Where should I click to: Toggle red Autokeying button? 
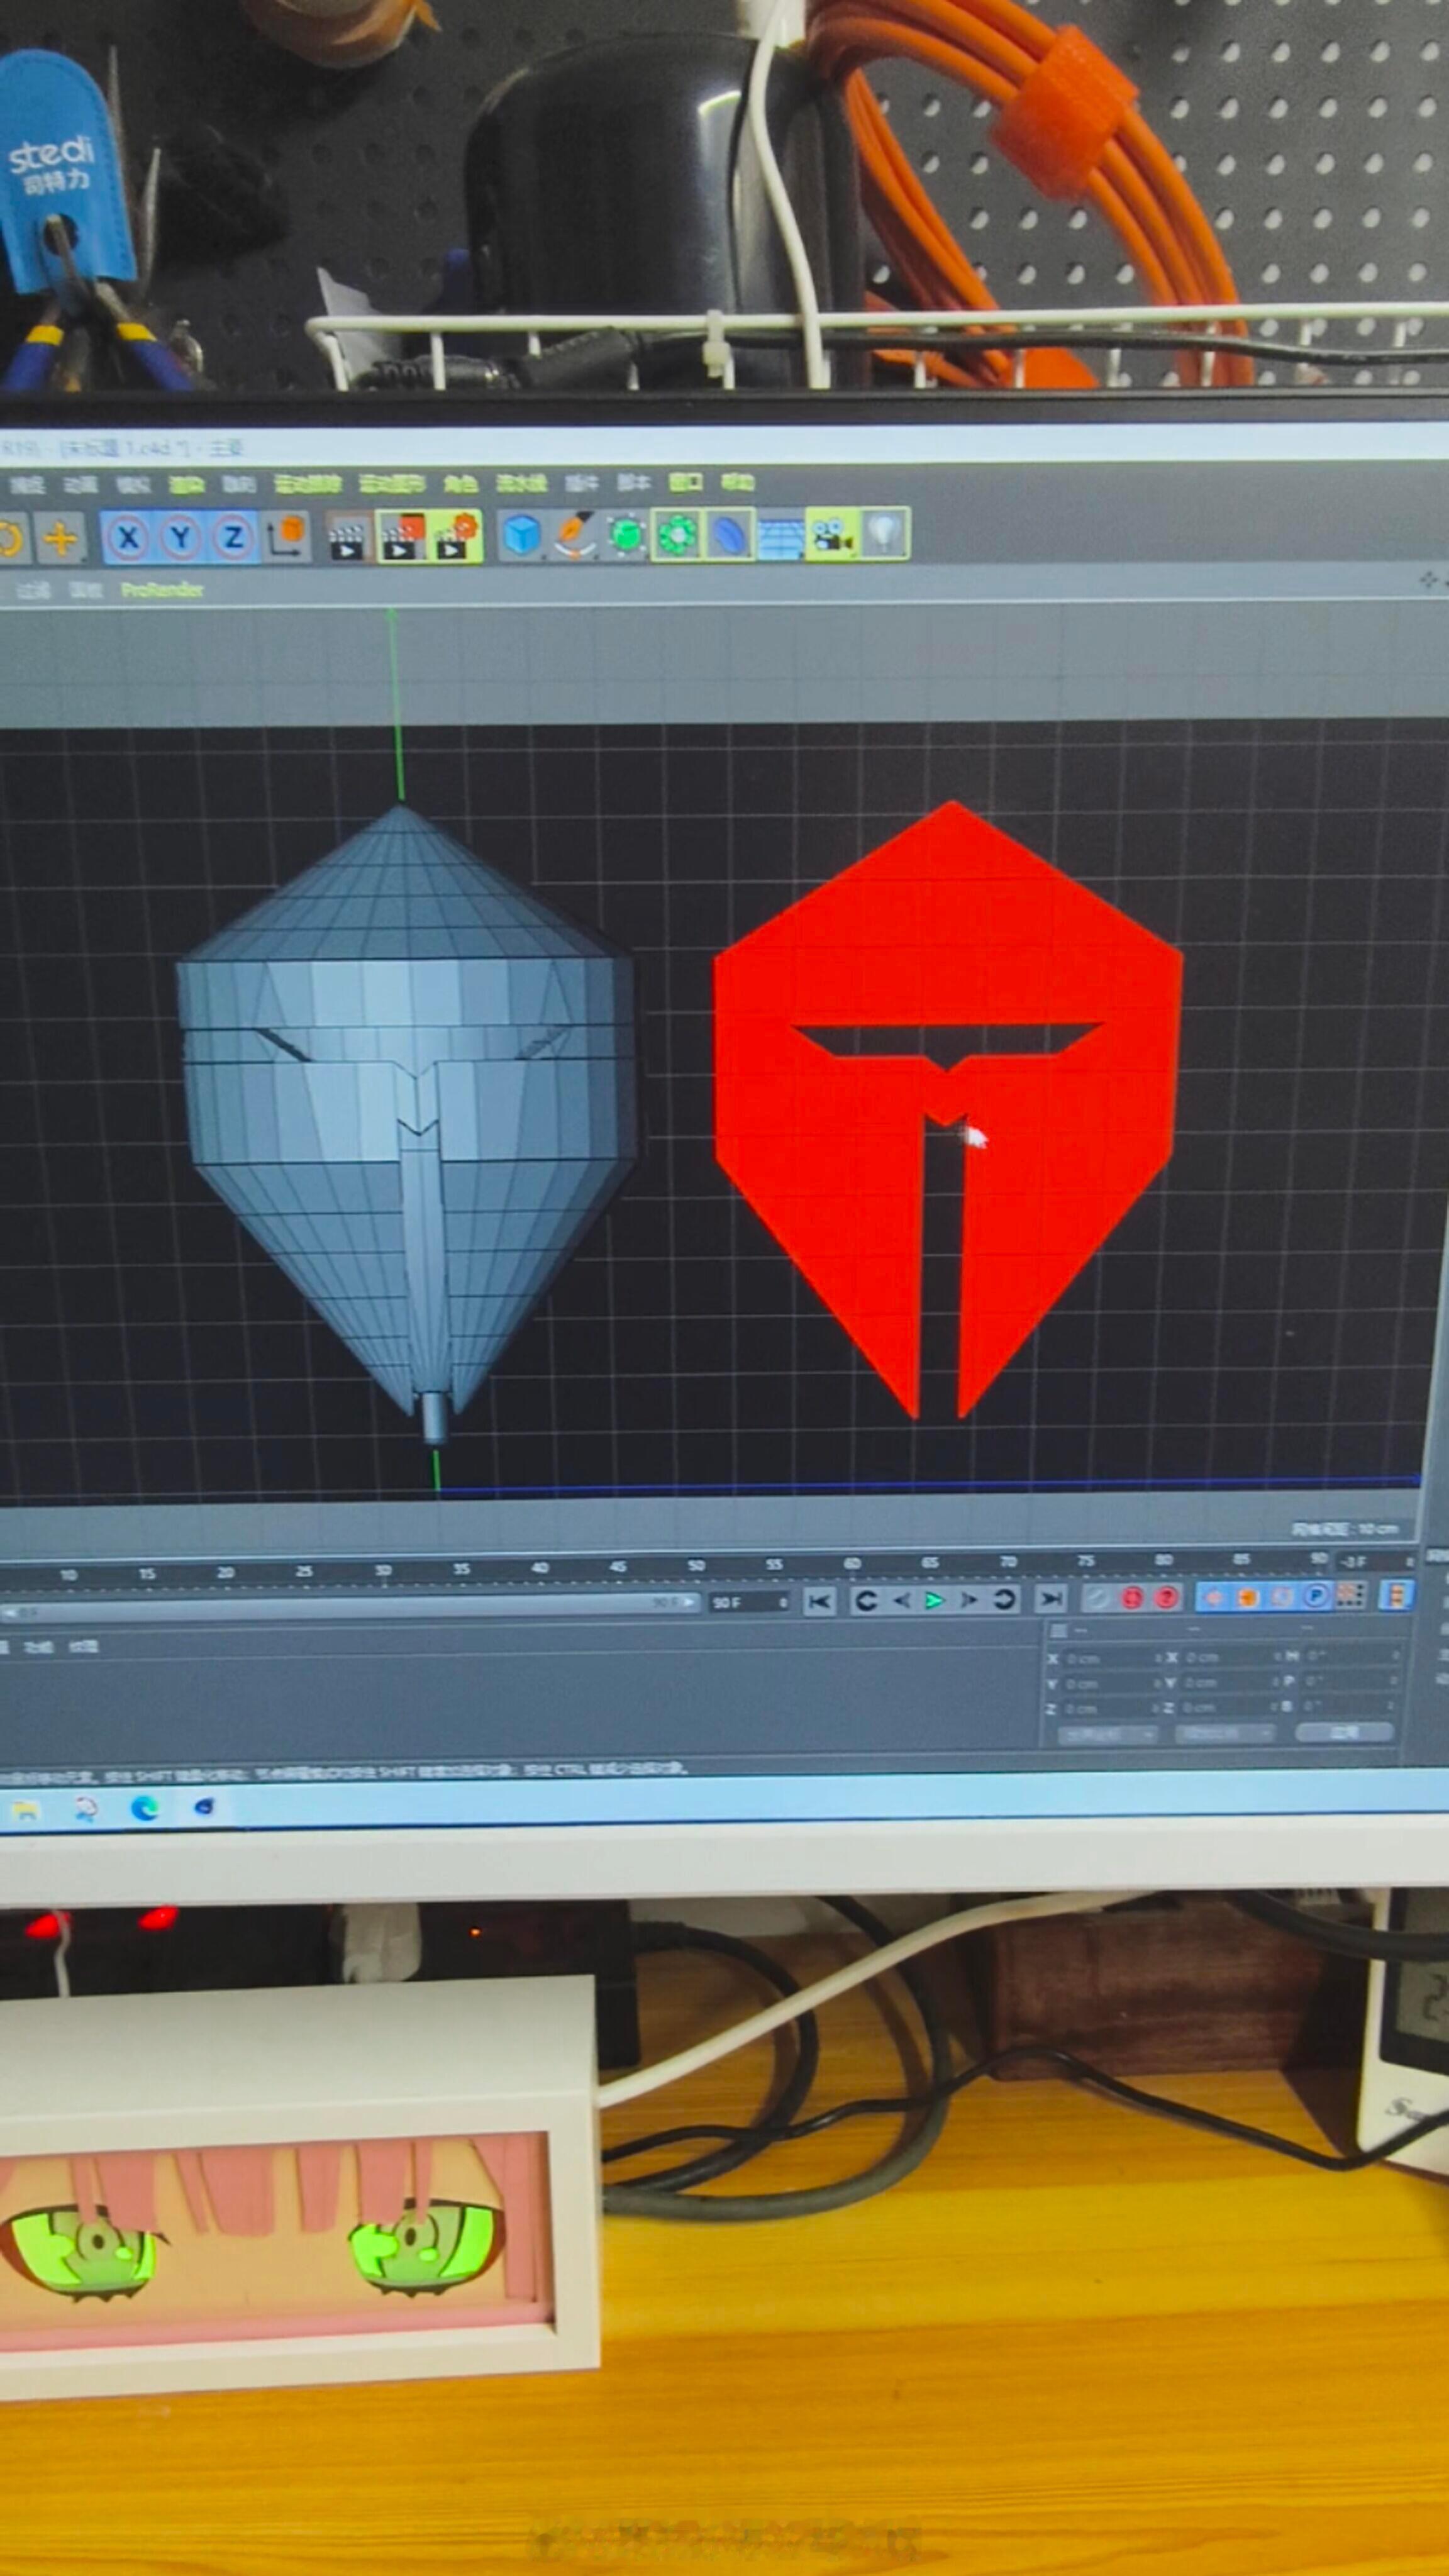pos(1131,1598)
